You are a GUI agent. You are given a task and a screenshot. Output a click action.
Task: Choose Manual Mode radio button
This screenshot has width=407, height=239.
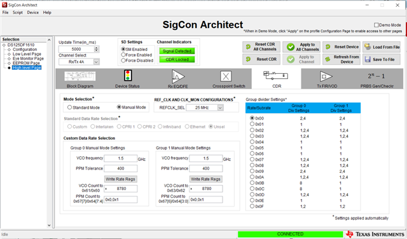point(119,107)
